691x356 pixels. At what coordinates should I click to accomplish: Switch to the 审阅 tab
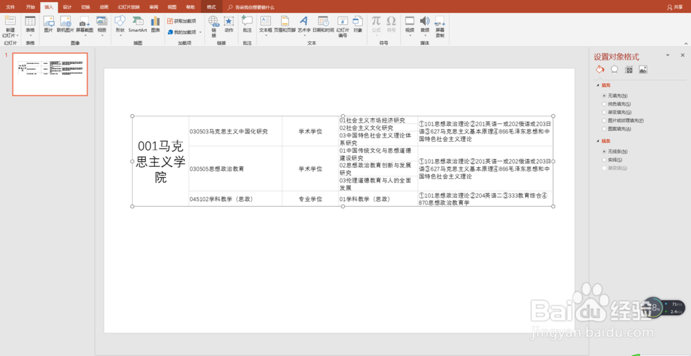pos(154,7)
